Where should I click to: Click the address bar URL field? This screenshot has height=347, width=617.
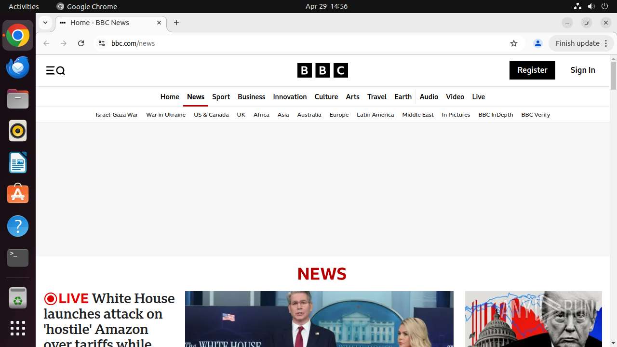point(308,43)
